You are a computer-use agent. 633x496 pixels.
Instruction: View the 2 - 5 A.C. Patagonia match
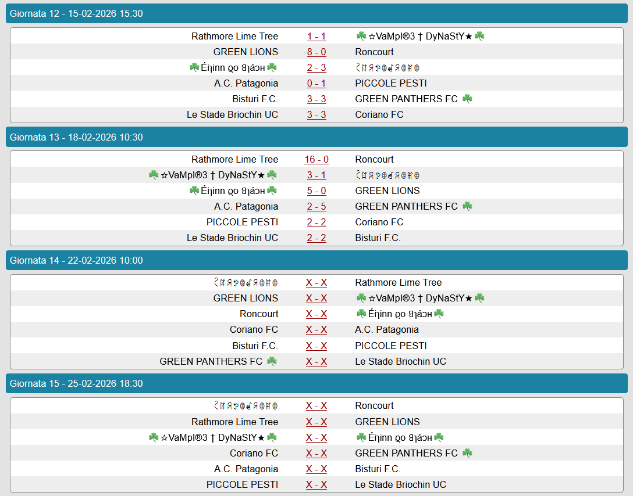[316, 206]
